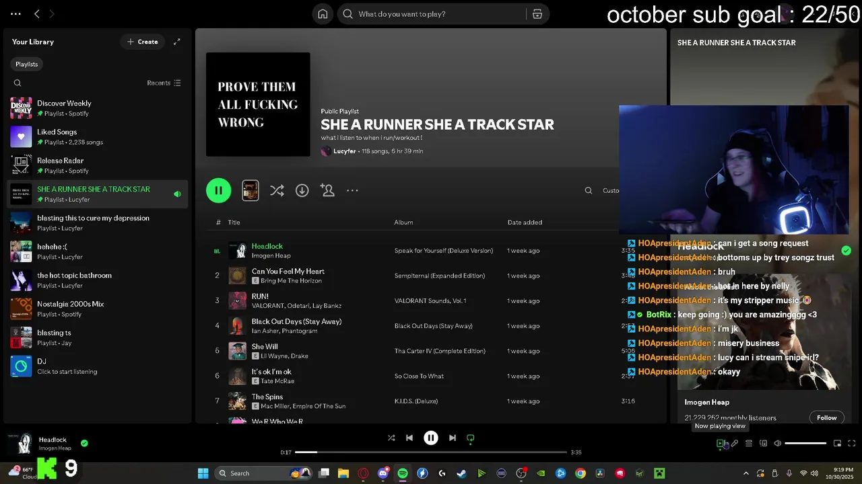Search inside the playlist
This screenshot has height=484, width=862.
589,190
